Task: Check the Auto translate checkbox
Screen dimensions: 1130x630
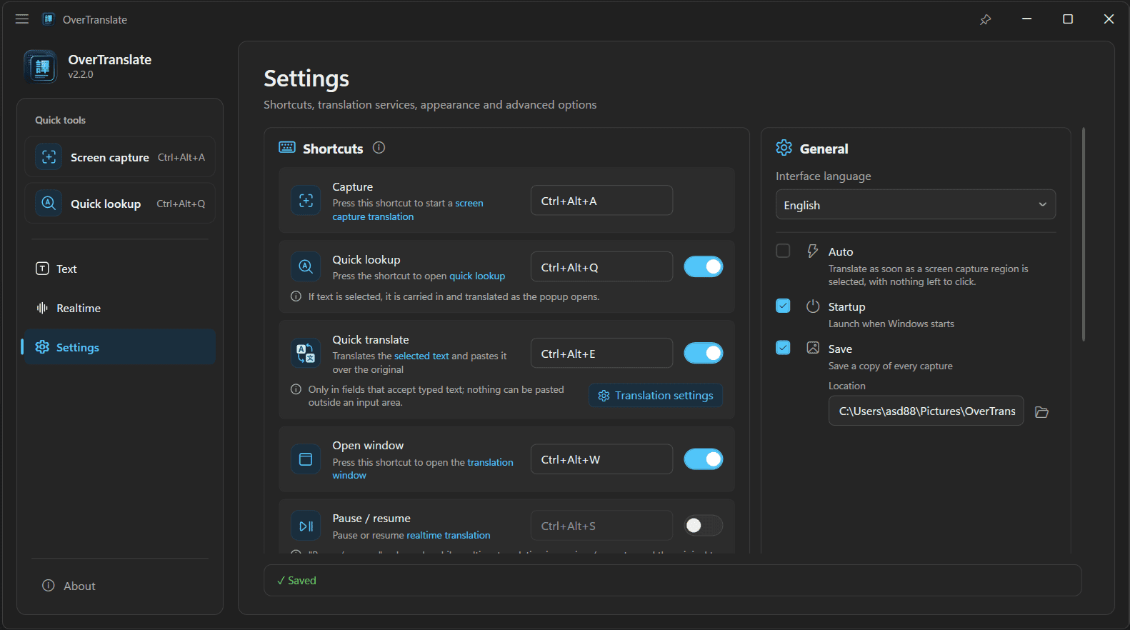Action: pos(783,251)
